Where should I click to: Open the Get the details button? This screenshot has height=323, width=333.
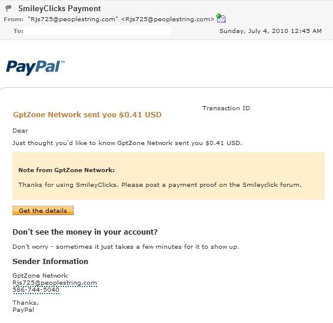(x=43, y=210)
